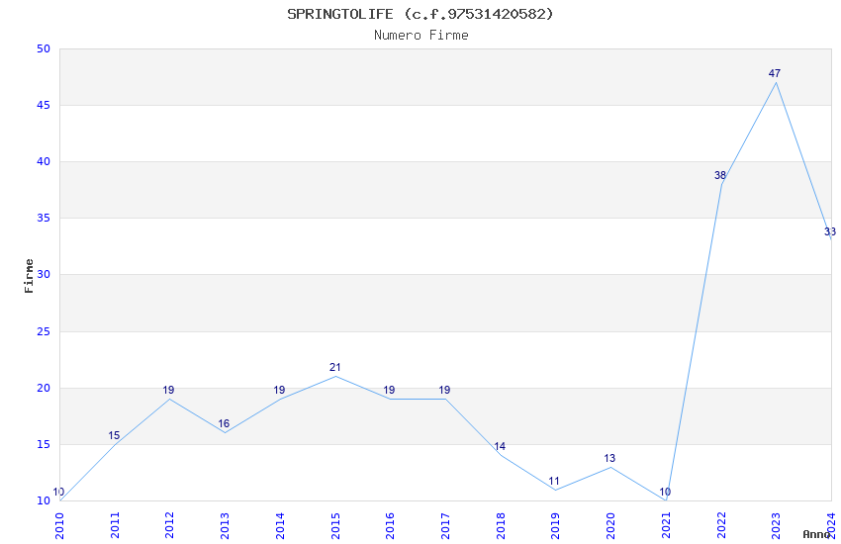Click the 50 tick label on y-axis
Image resolution: width=841 pixels, height=544 pixels.
click(43, 48)
